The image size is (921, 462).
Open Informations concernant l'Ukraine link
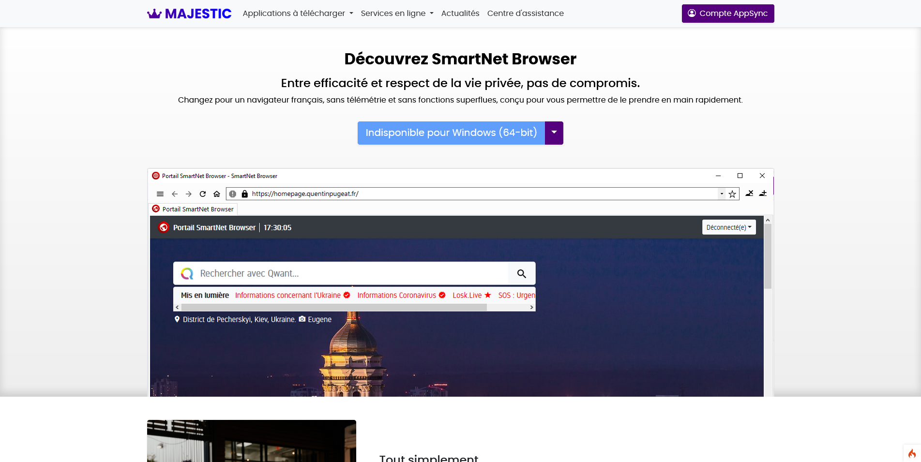(293, 296)
